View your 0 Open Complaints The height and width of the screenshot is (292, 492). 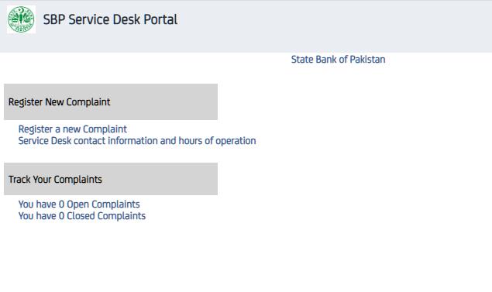79,204
